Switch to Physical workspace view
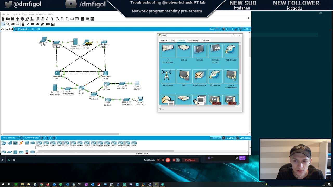Image resolution: width=333 pixels, height=187 pixels. click(x=21, y=29)
